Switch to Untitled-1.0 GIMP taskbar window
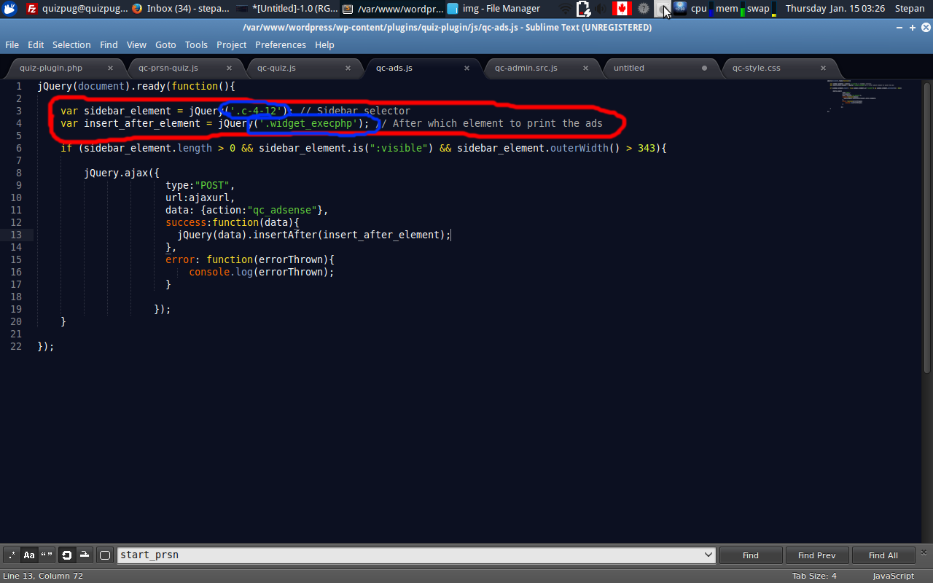This screenshot has width=933, height=583. [287, 9]
